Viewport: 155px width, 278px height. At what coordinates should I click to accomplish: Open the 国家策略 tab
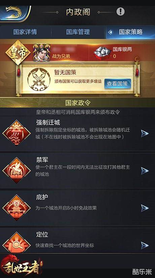click(131, 32)
